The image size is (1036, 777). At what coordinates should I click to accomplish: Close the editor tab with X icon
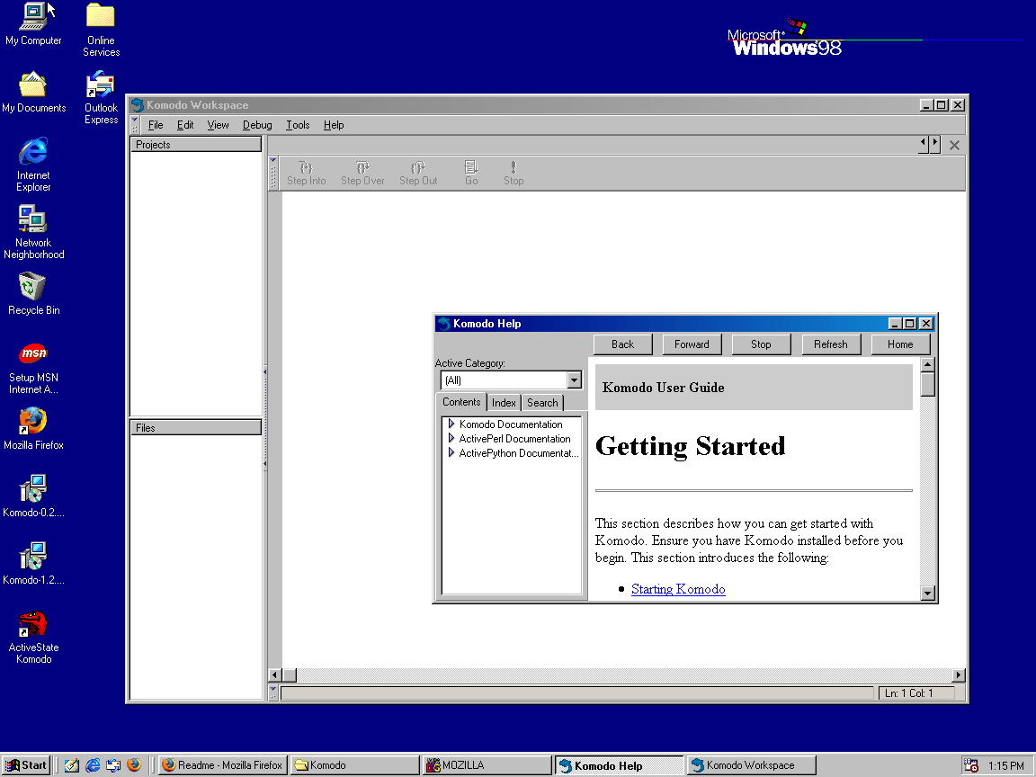(954, 146)
